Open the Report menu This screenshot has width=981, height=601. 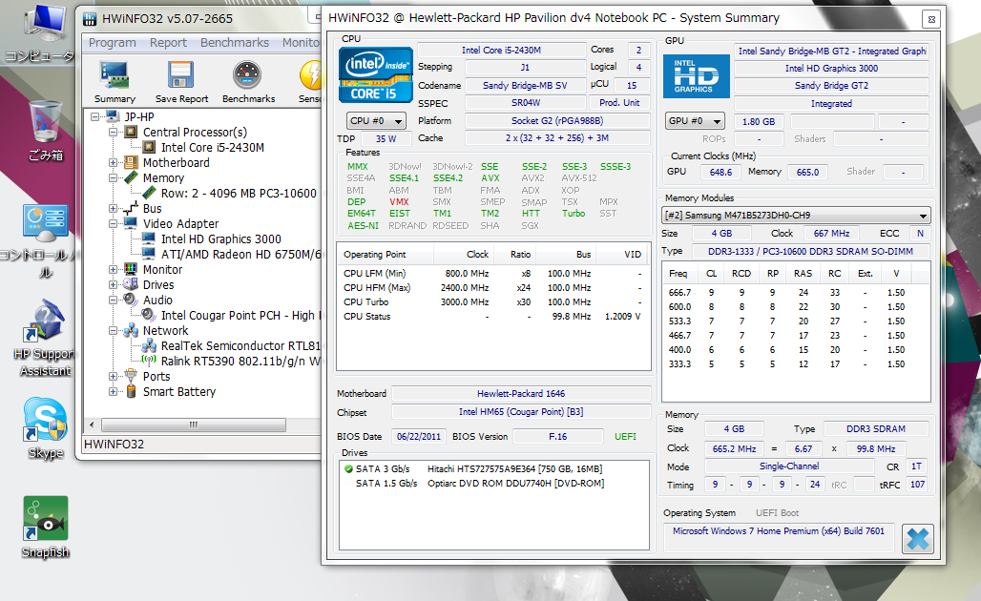(168, 43)
